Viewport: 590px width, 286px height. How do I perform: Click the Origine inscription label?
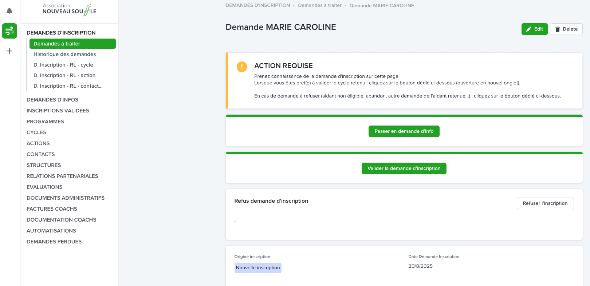[252, 257]
